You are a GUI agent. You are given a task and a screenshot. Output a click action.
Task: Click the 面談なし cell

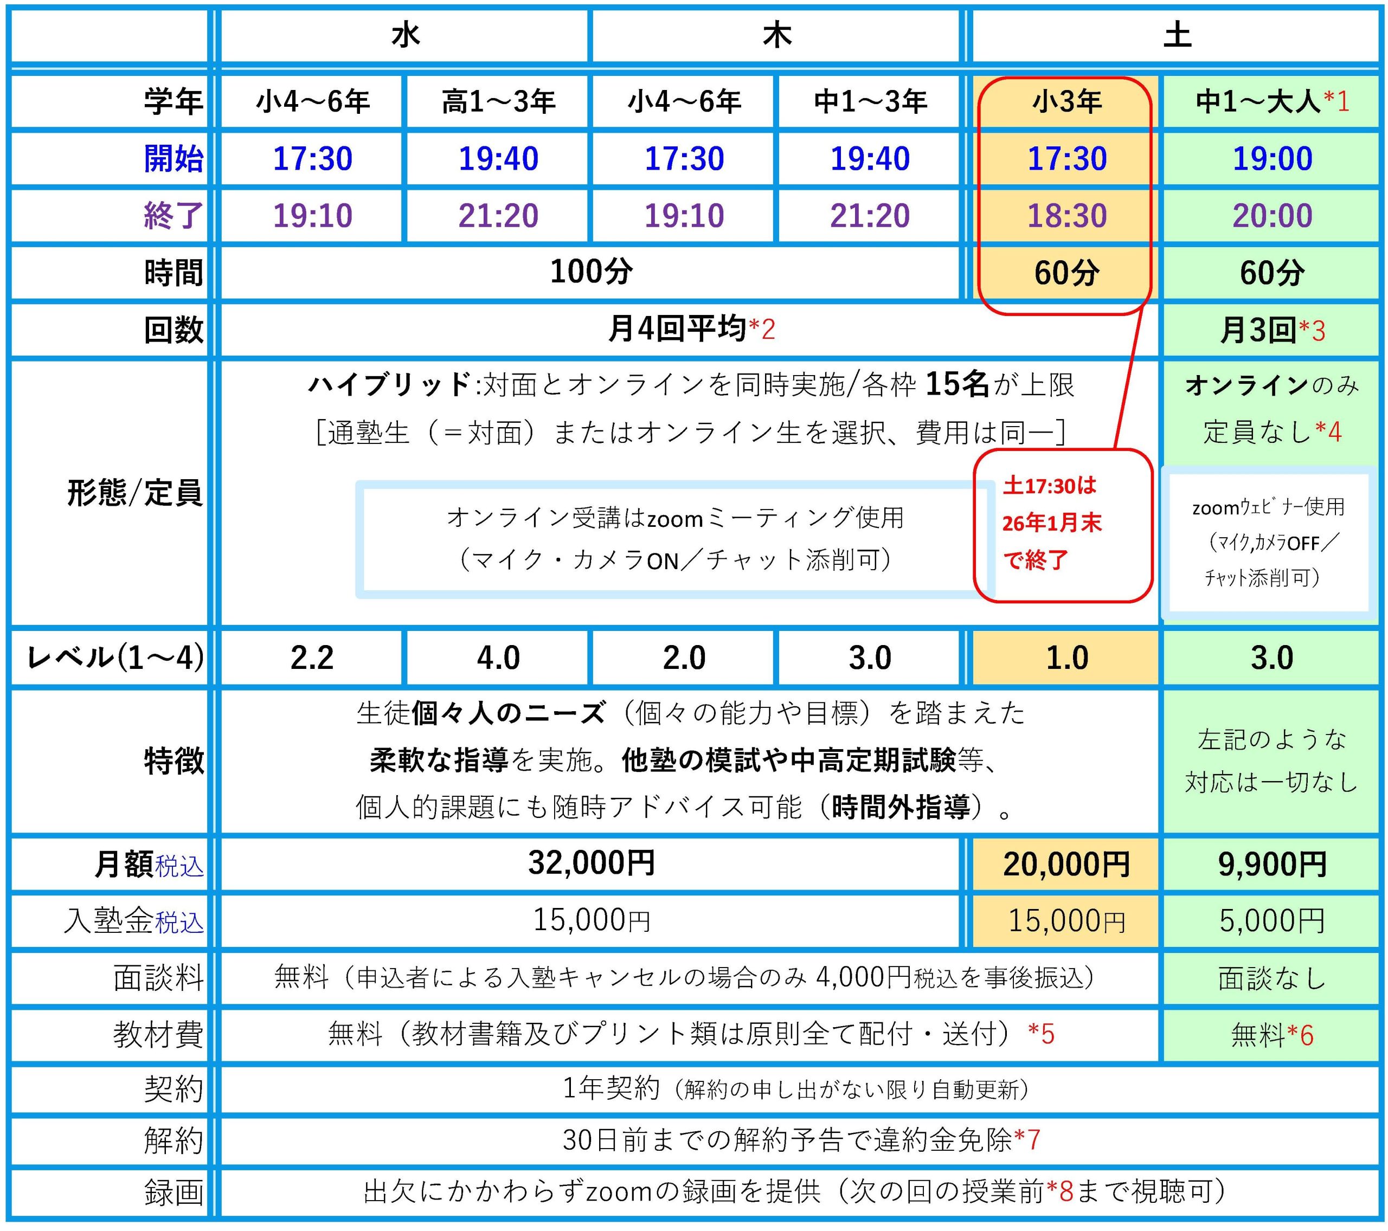pyautogui.click(x=1271, y=978)
